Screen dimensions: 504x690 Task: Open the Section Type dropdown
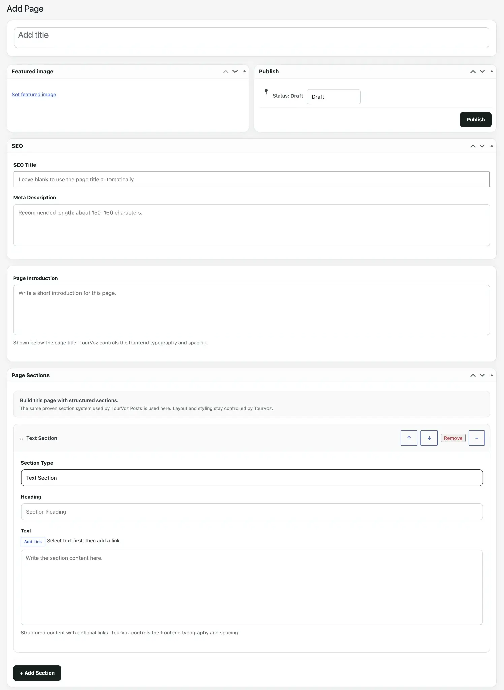coord(252,478)
